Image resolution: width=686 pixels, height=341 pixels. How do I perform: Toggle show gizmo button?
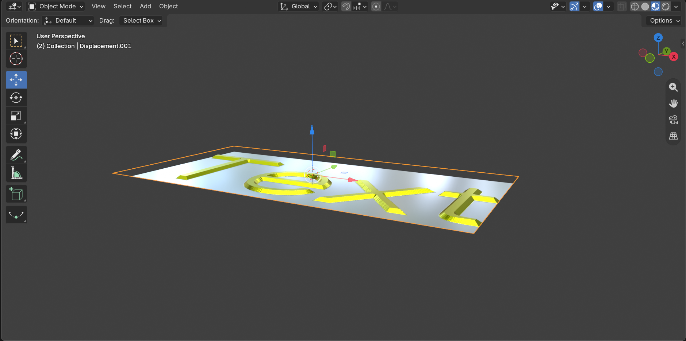[575, 7]
